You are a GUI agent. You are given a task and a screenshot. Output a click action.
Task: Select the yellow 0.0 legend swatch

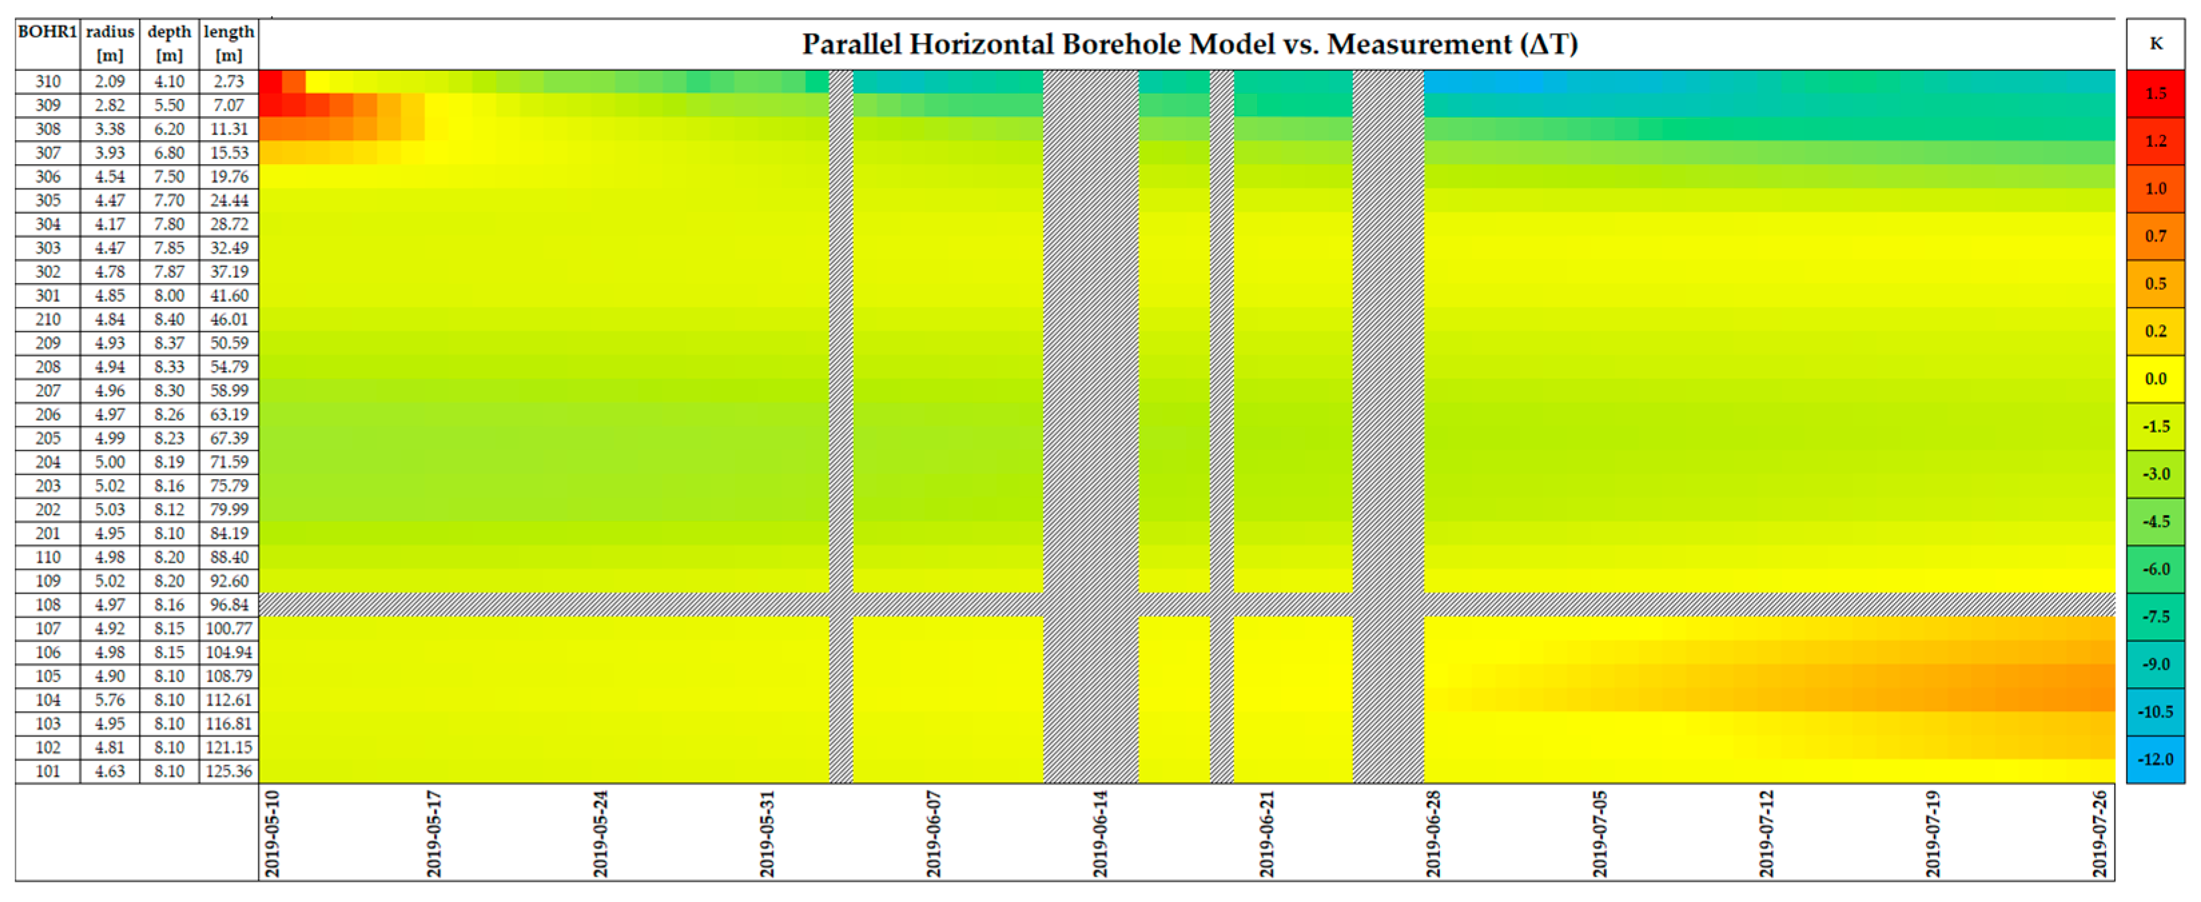click(2155, 378)
